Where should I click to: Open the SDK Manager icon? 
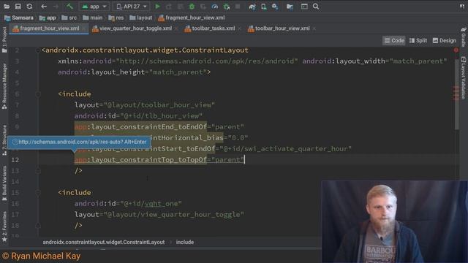pyautogui.click(x=275, y=7)
